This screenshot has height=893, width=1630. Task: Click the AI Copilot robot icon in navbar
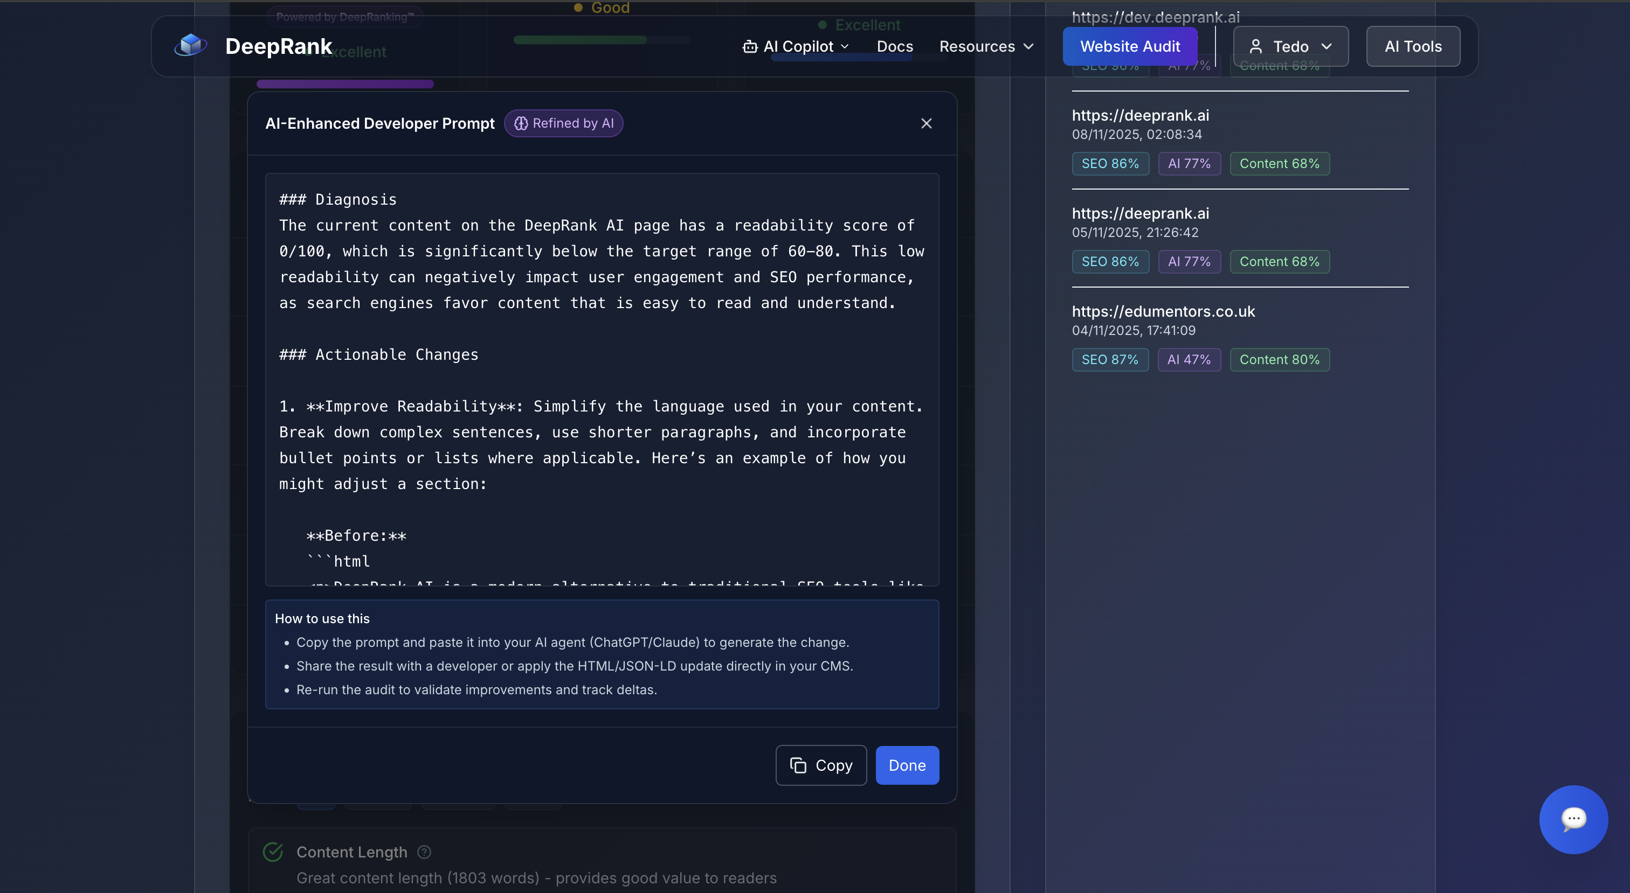[749, 46]
